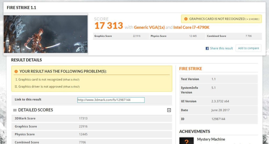Click the 'Add to compare' button

[x=248, y=48]
